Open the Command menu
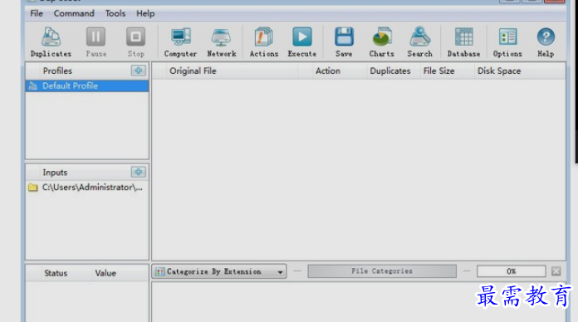The width and height of the screenshot is (578, 322). (x=74, y=13)
